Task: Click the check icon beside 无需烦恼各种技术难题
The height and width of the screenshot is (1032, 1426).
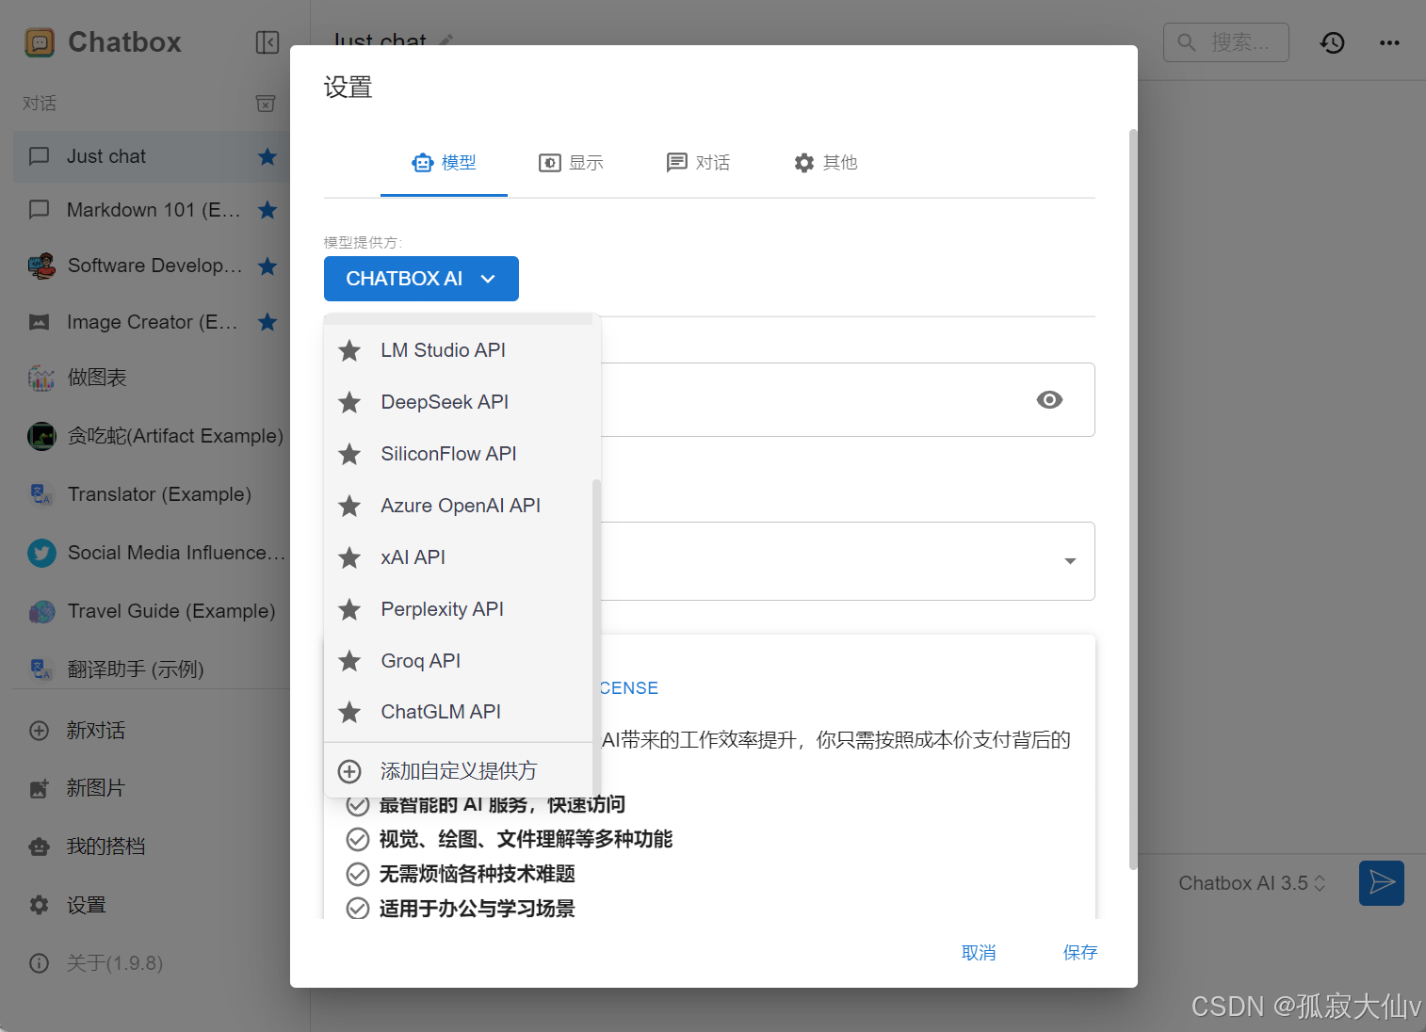Action: [x=358, y=874]
